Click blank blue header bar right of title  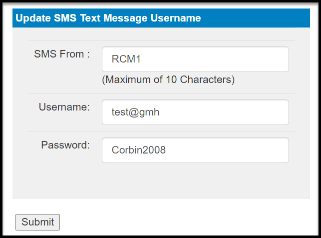pyautogui.click(x=255, y=18)
